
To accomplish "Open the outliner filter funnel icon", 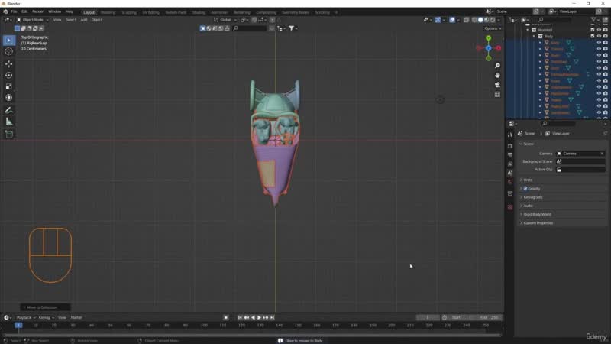I will tap(593, 20).
